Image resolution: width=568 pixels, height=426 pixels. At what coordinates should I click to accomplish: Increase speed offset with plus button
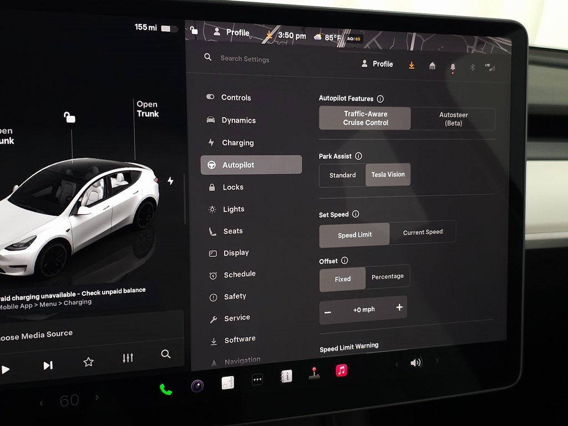399,307
